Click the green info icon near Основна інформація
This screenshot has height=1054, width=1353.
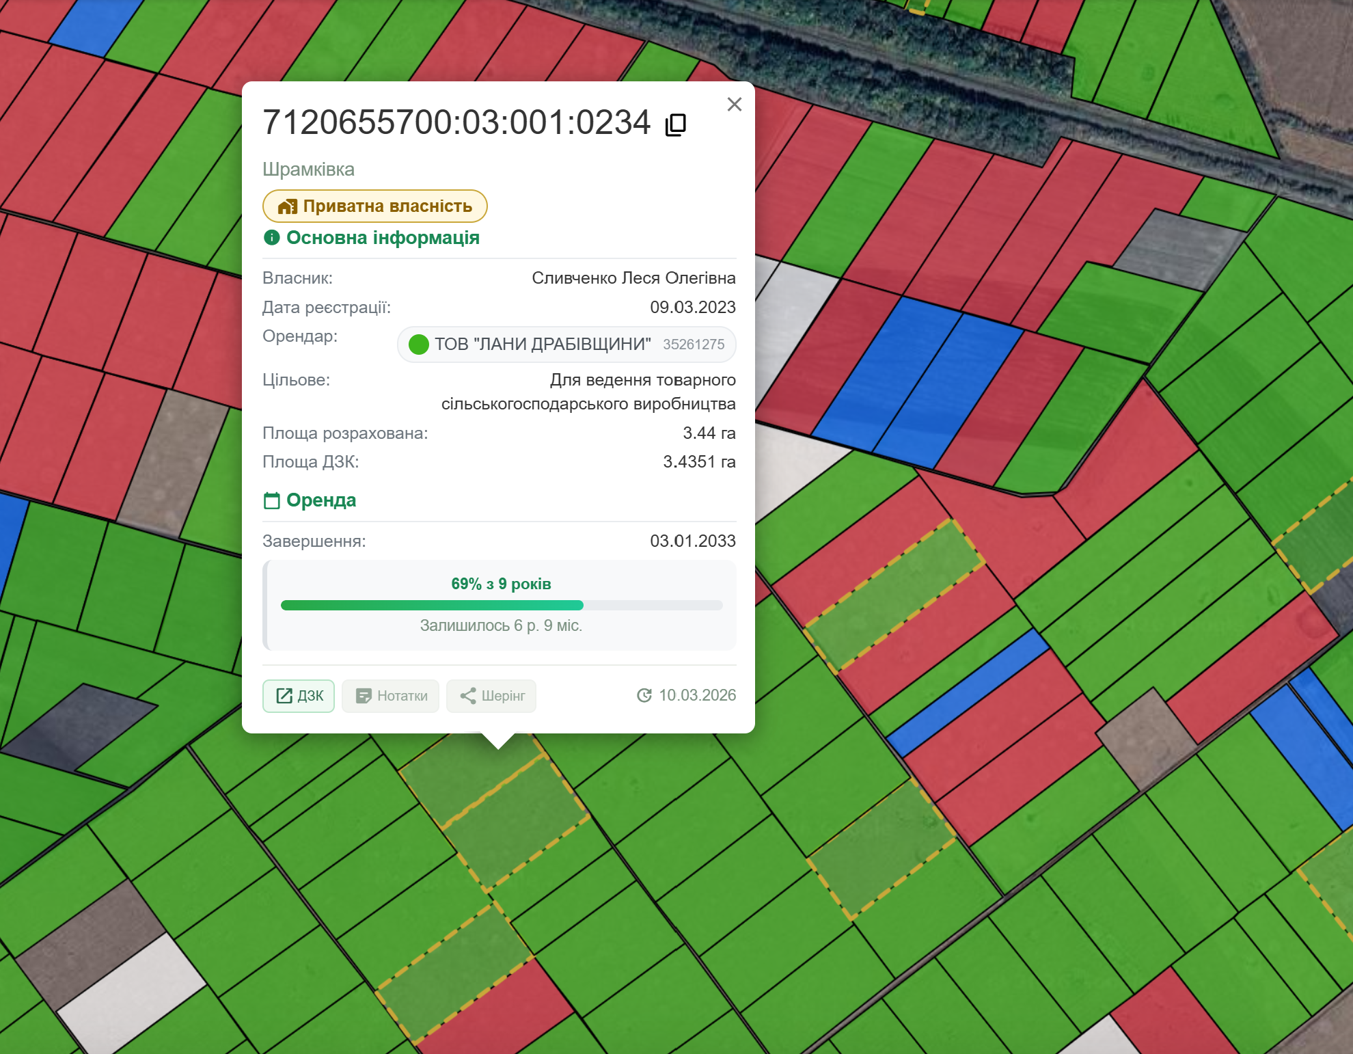(271, 237)
